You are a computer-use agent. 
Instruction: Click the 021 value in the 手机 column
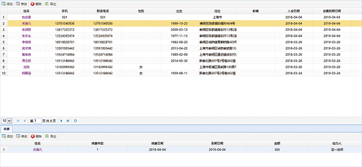coord(65,17)
